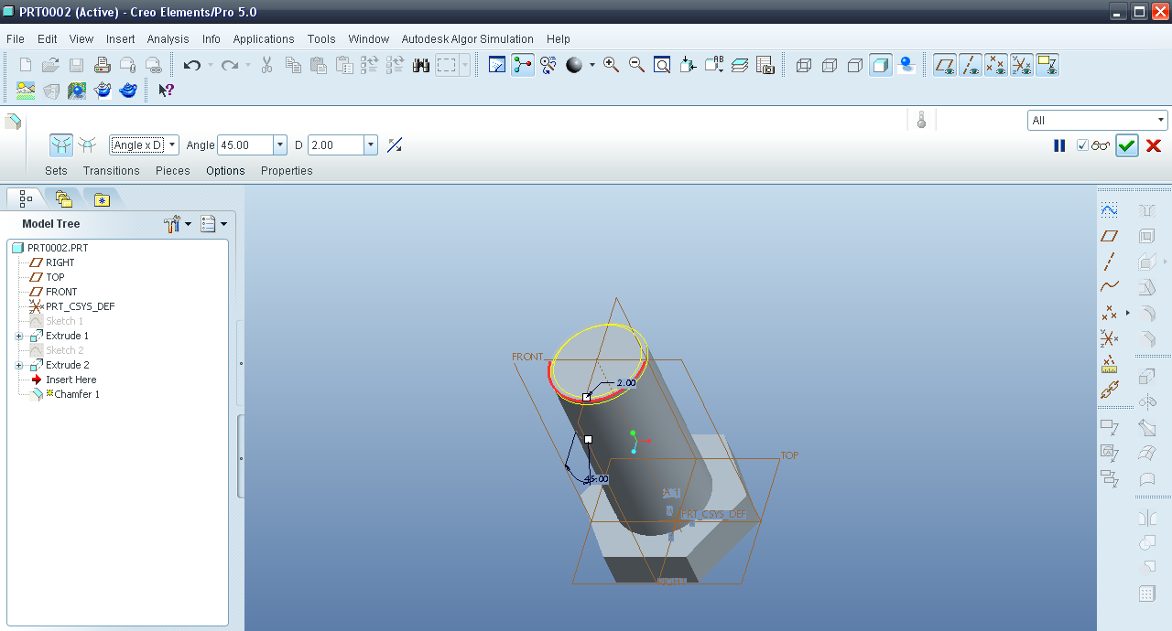This screenshot has width=1172, height=631.
Task: Toggle Hidden Line display mode
Action: [x=830, y=65]
